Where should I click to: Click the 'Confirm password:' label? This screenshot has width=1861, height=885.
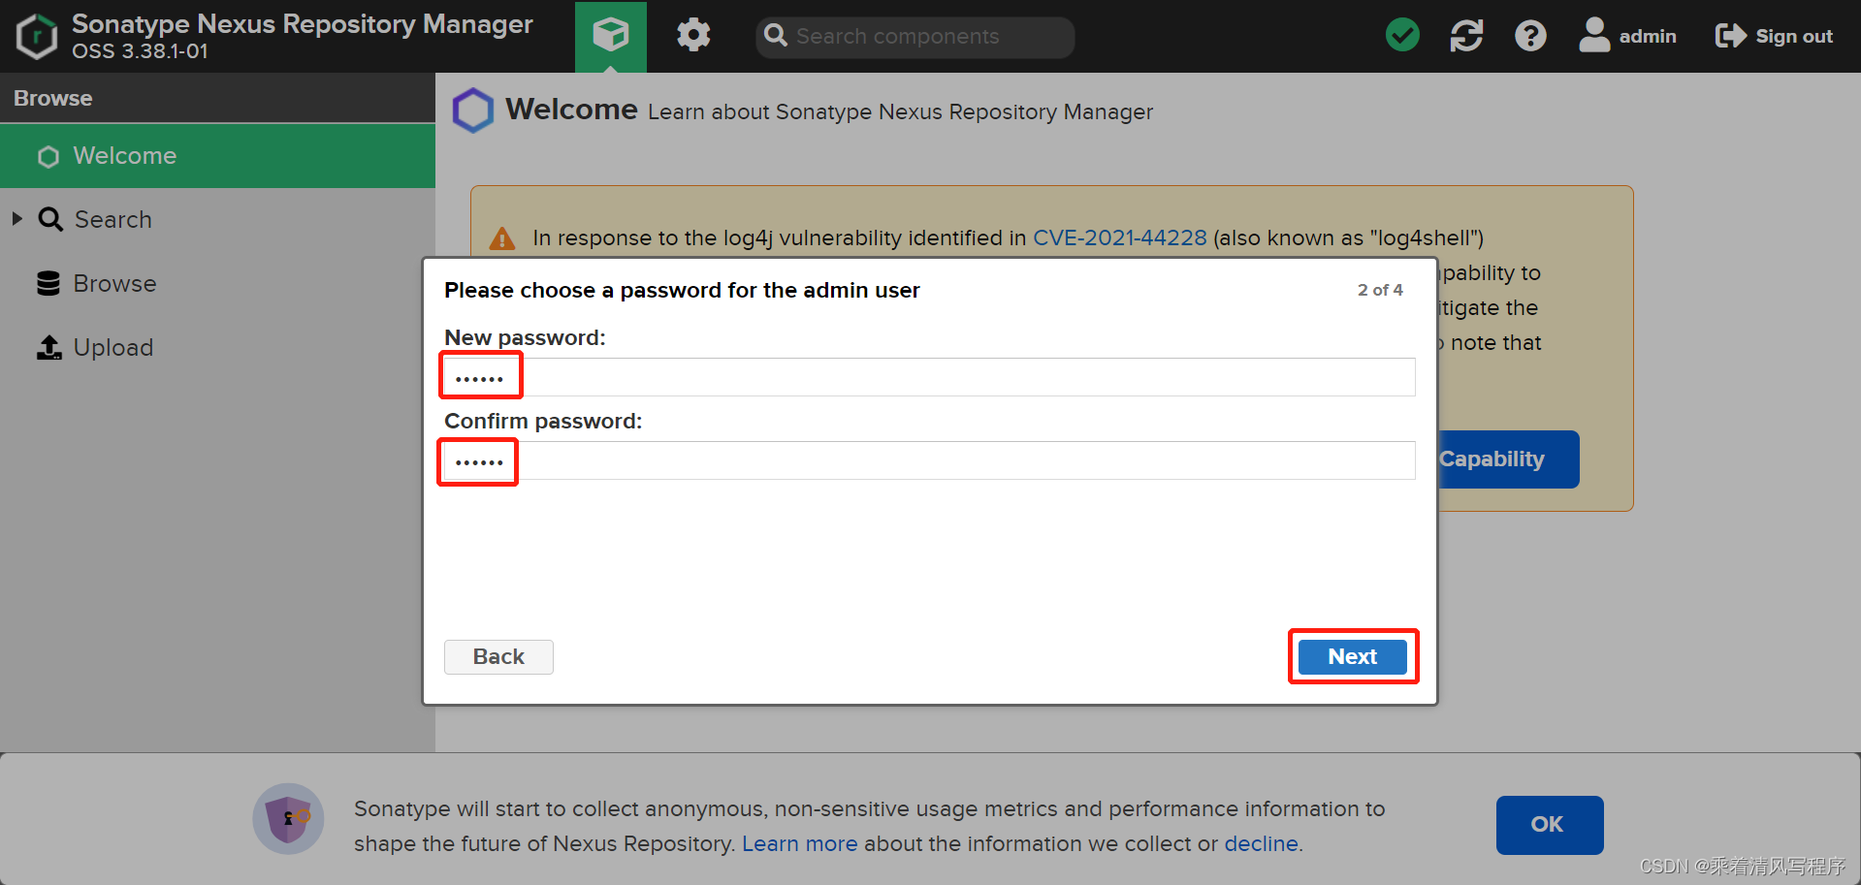pos(543,421)
